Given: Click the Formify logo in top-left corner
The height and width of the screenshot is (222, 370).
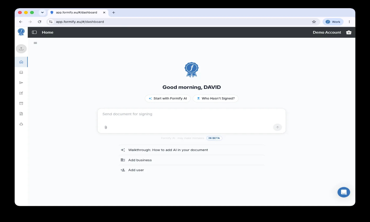Looking at the screenshot, I should coord(21,32).
